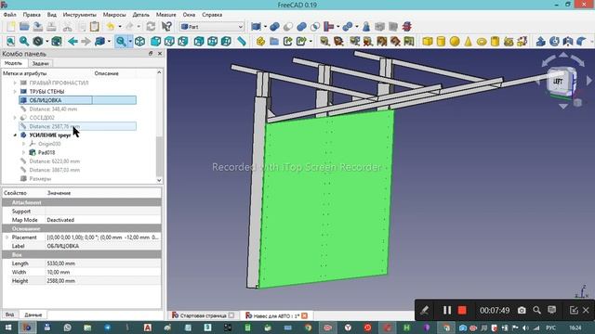Click the Fit Selection magnifier icon
Viewport: 595px width, 334px height.
pyautogui.click(x=24, y=41)
